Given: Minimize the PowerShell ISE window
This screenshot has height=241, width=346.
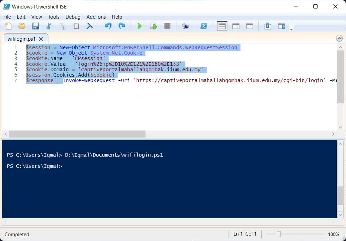Looking at the screenshot, I should 296,6.
